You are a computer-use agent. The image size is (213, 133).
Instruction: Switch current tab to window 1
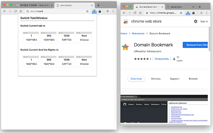(x=31, y=38)
